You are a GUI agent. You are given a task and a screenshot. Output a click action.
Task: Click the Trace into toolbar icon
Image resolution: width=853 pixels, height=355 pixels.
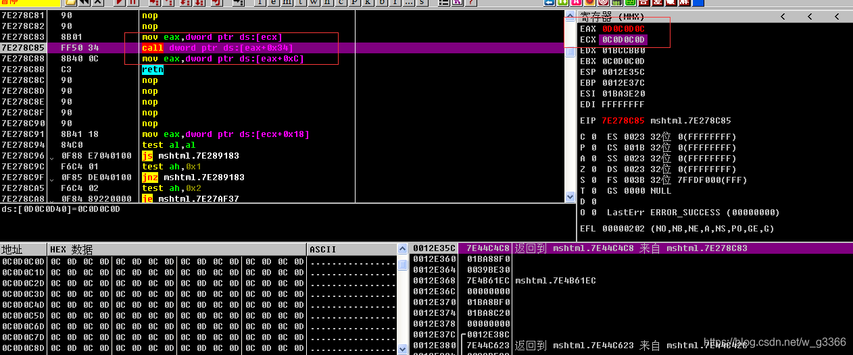[x=185, y=3]
